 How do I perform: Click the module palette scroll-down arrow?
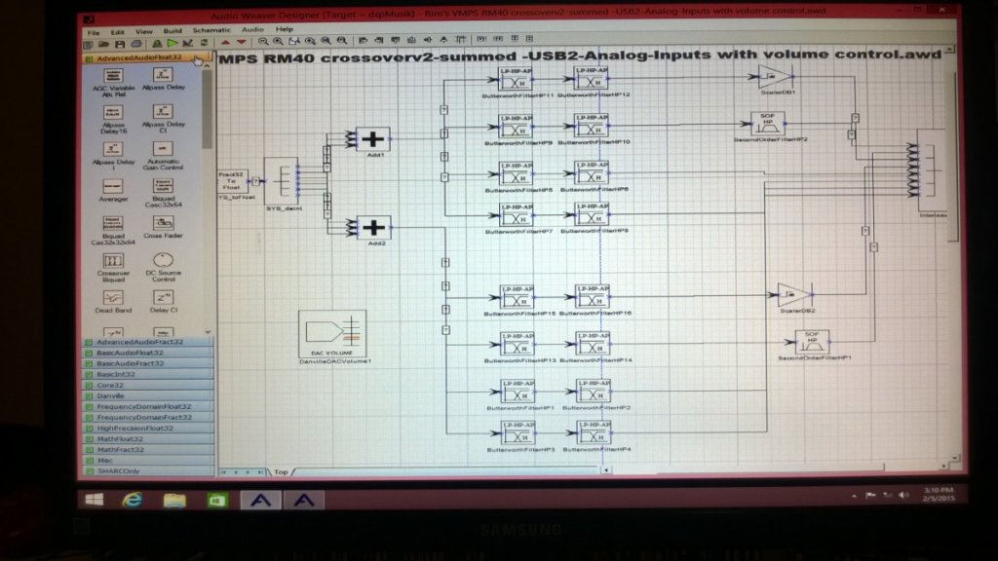(x=208, y=331)
